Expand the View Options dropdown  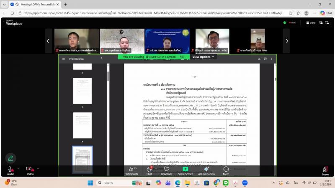click(x=203, y=57)
